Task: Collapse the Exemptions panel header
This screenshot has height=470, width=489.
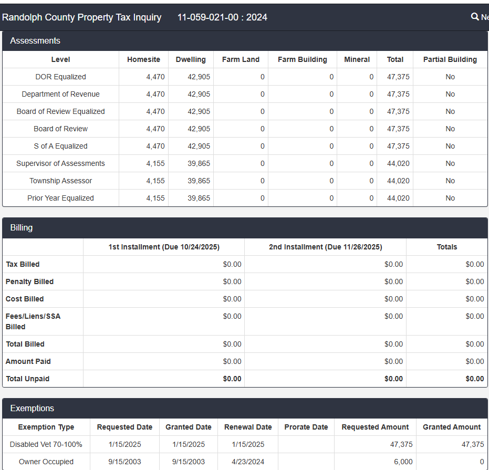Action: (x=32, y=409)
